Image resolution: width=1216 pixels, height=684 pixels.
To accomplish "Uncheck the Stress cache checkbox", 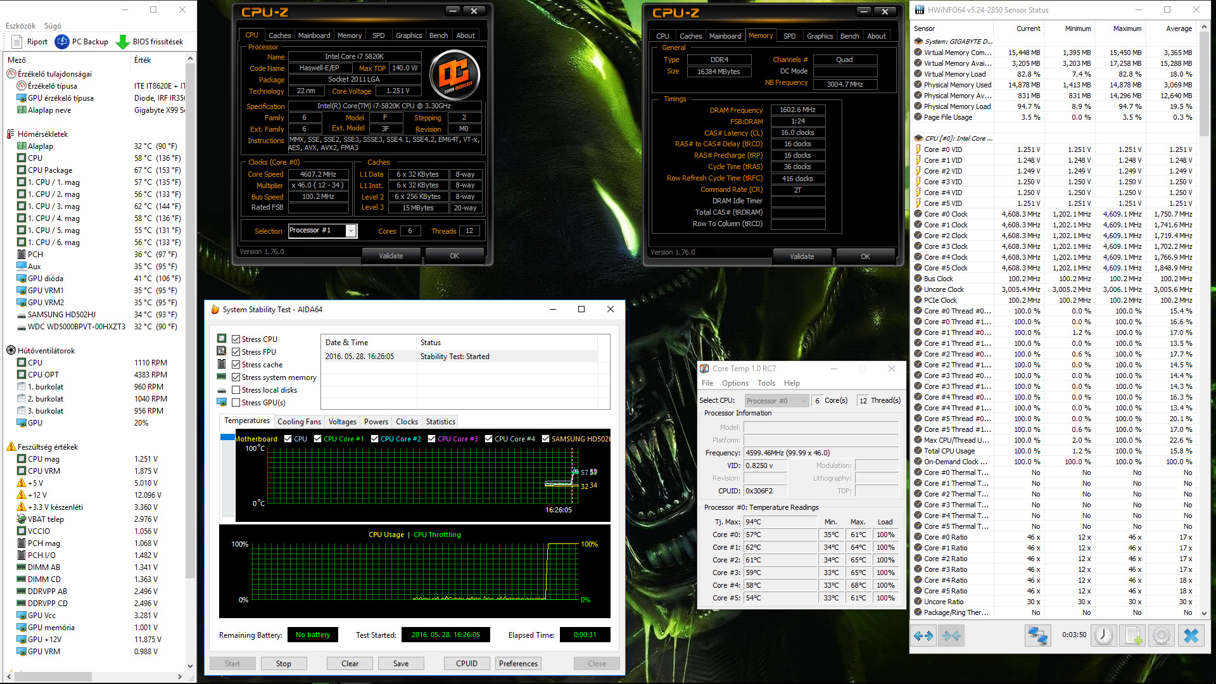I will [236, 364].
